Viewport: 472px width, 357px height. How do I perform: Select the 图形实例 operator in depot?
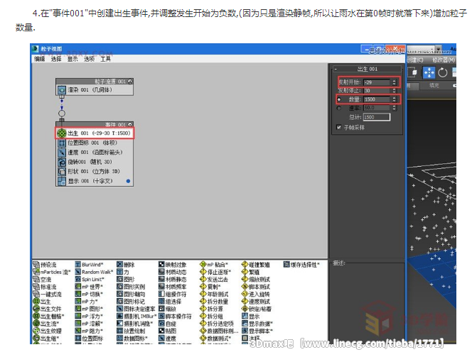point(131,287)
